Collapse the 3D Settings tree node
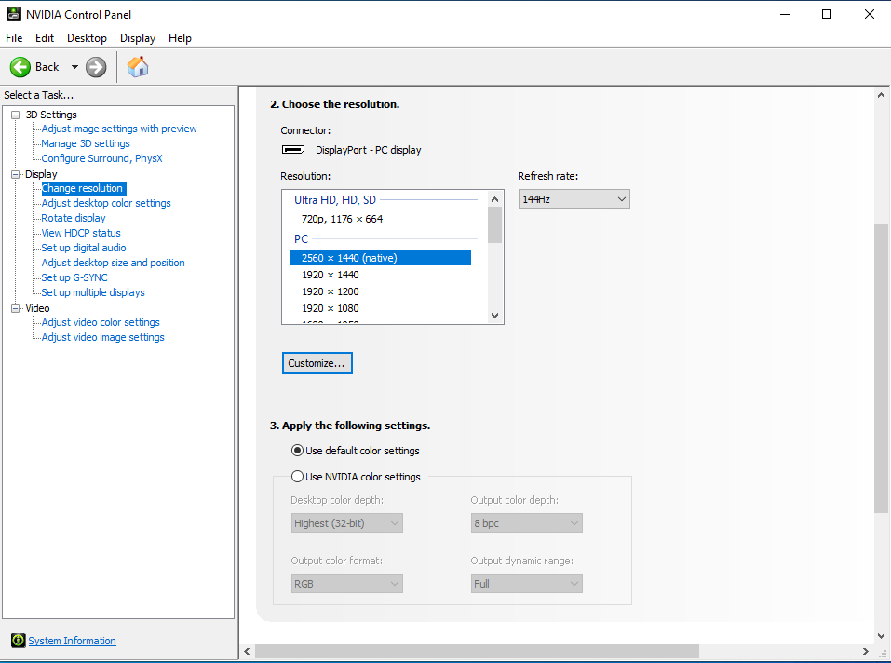This screenshot has height=663, width=891. 16,115
